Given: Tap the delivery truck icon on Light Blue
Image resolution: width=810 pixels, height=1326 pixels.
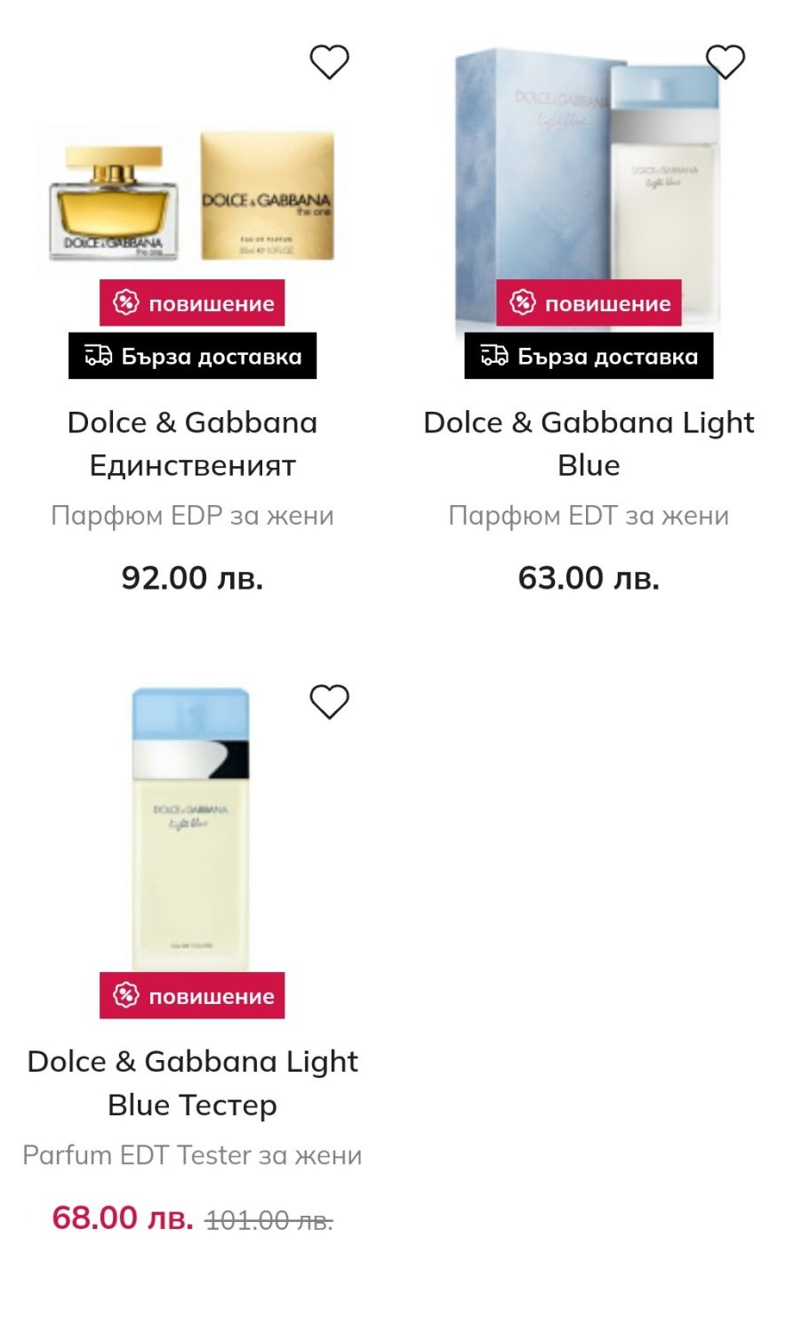Looking at the screenshot, I should click(x=494, y=356).
